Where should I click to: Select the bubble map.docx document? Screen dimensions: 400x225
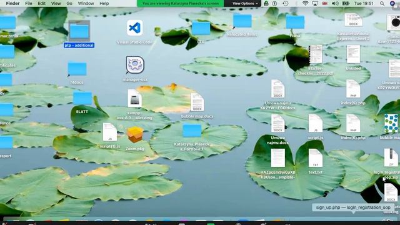tap(197, 102)
